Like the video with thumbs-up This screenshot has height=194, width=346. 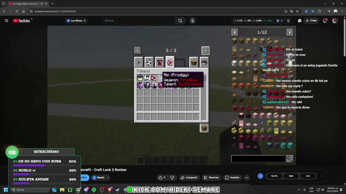coord(162,178)
